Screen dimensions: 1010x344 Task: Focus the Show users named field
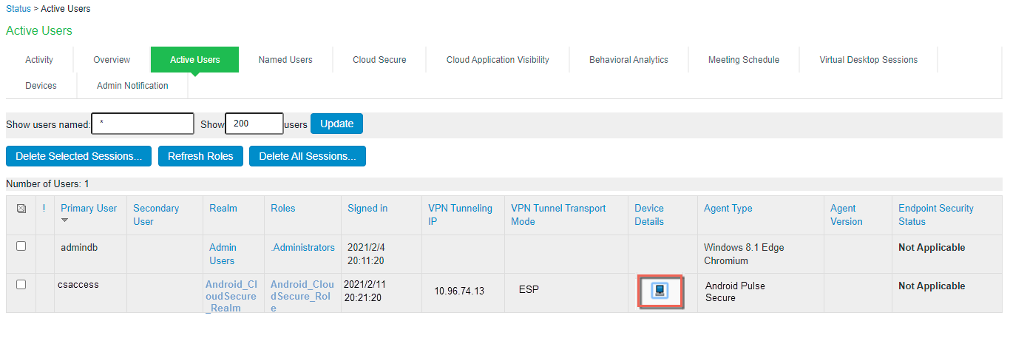click(x=143, y=124)
